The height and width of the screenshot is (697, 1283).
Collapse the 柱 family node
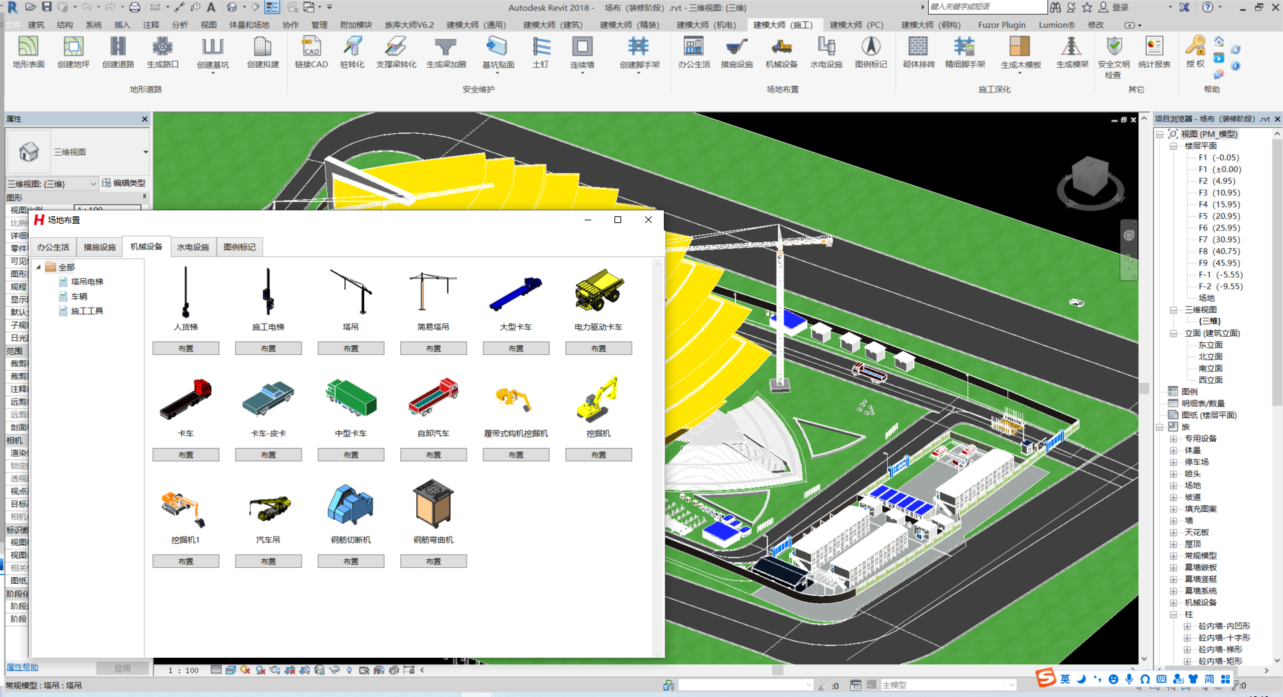click(x=1173, y=614)
